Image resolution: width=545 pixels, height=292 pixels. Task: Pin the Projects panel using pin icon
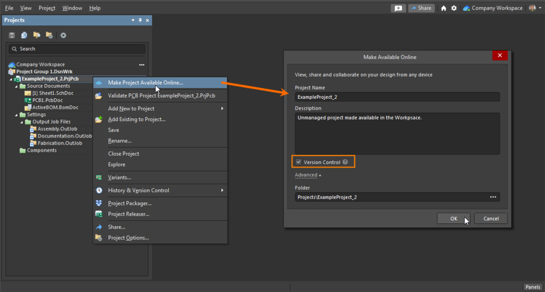(x=140, y=20)
